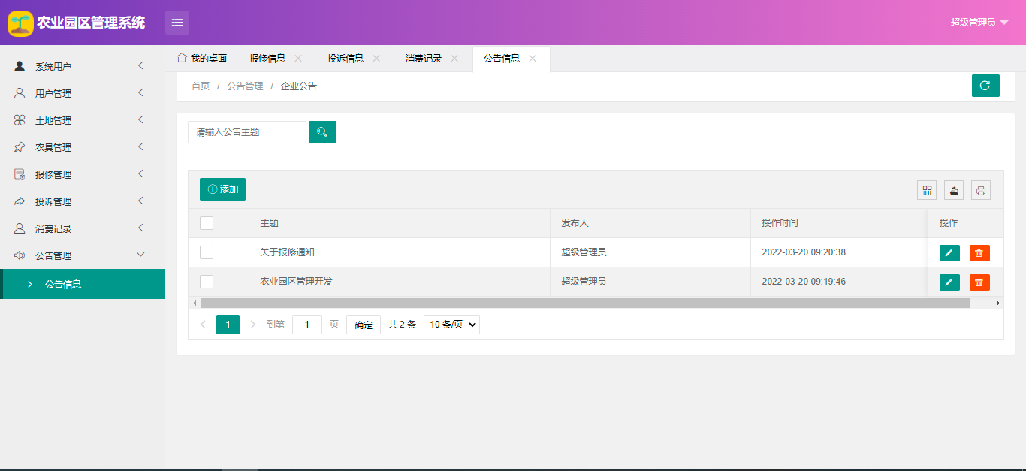Open the column filter grid icon
The image size is (1026, 471).
pos(927,190)
